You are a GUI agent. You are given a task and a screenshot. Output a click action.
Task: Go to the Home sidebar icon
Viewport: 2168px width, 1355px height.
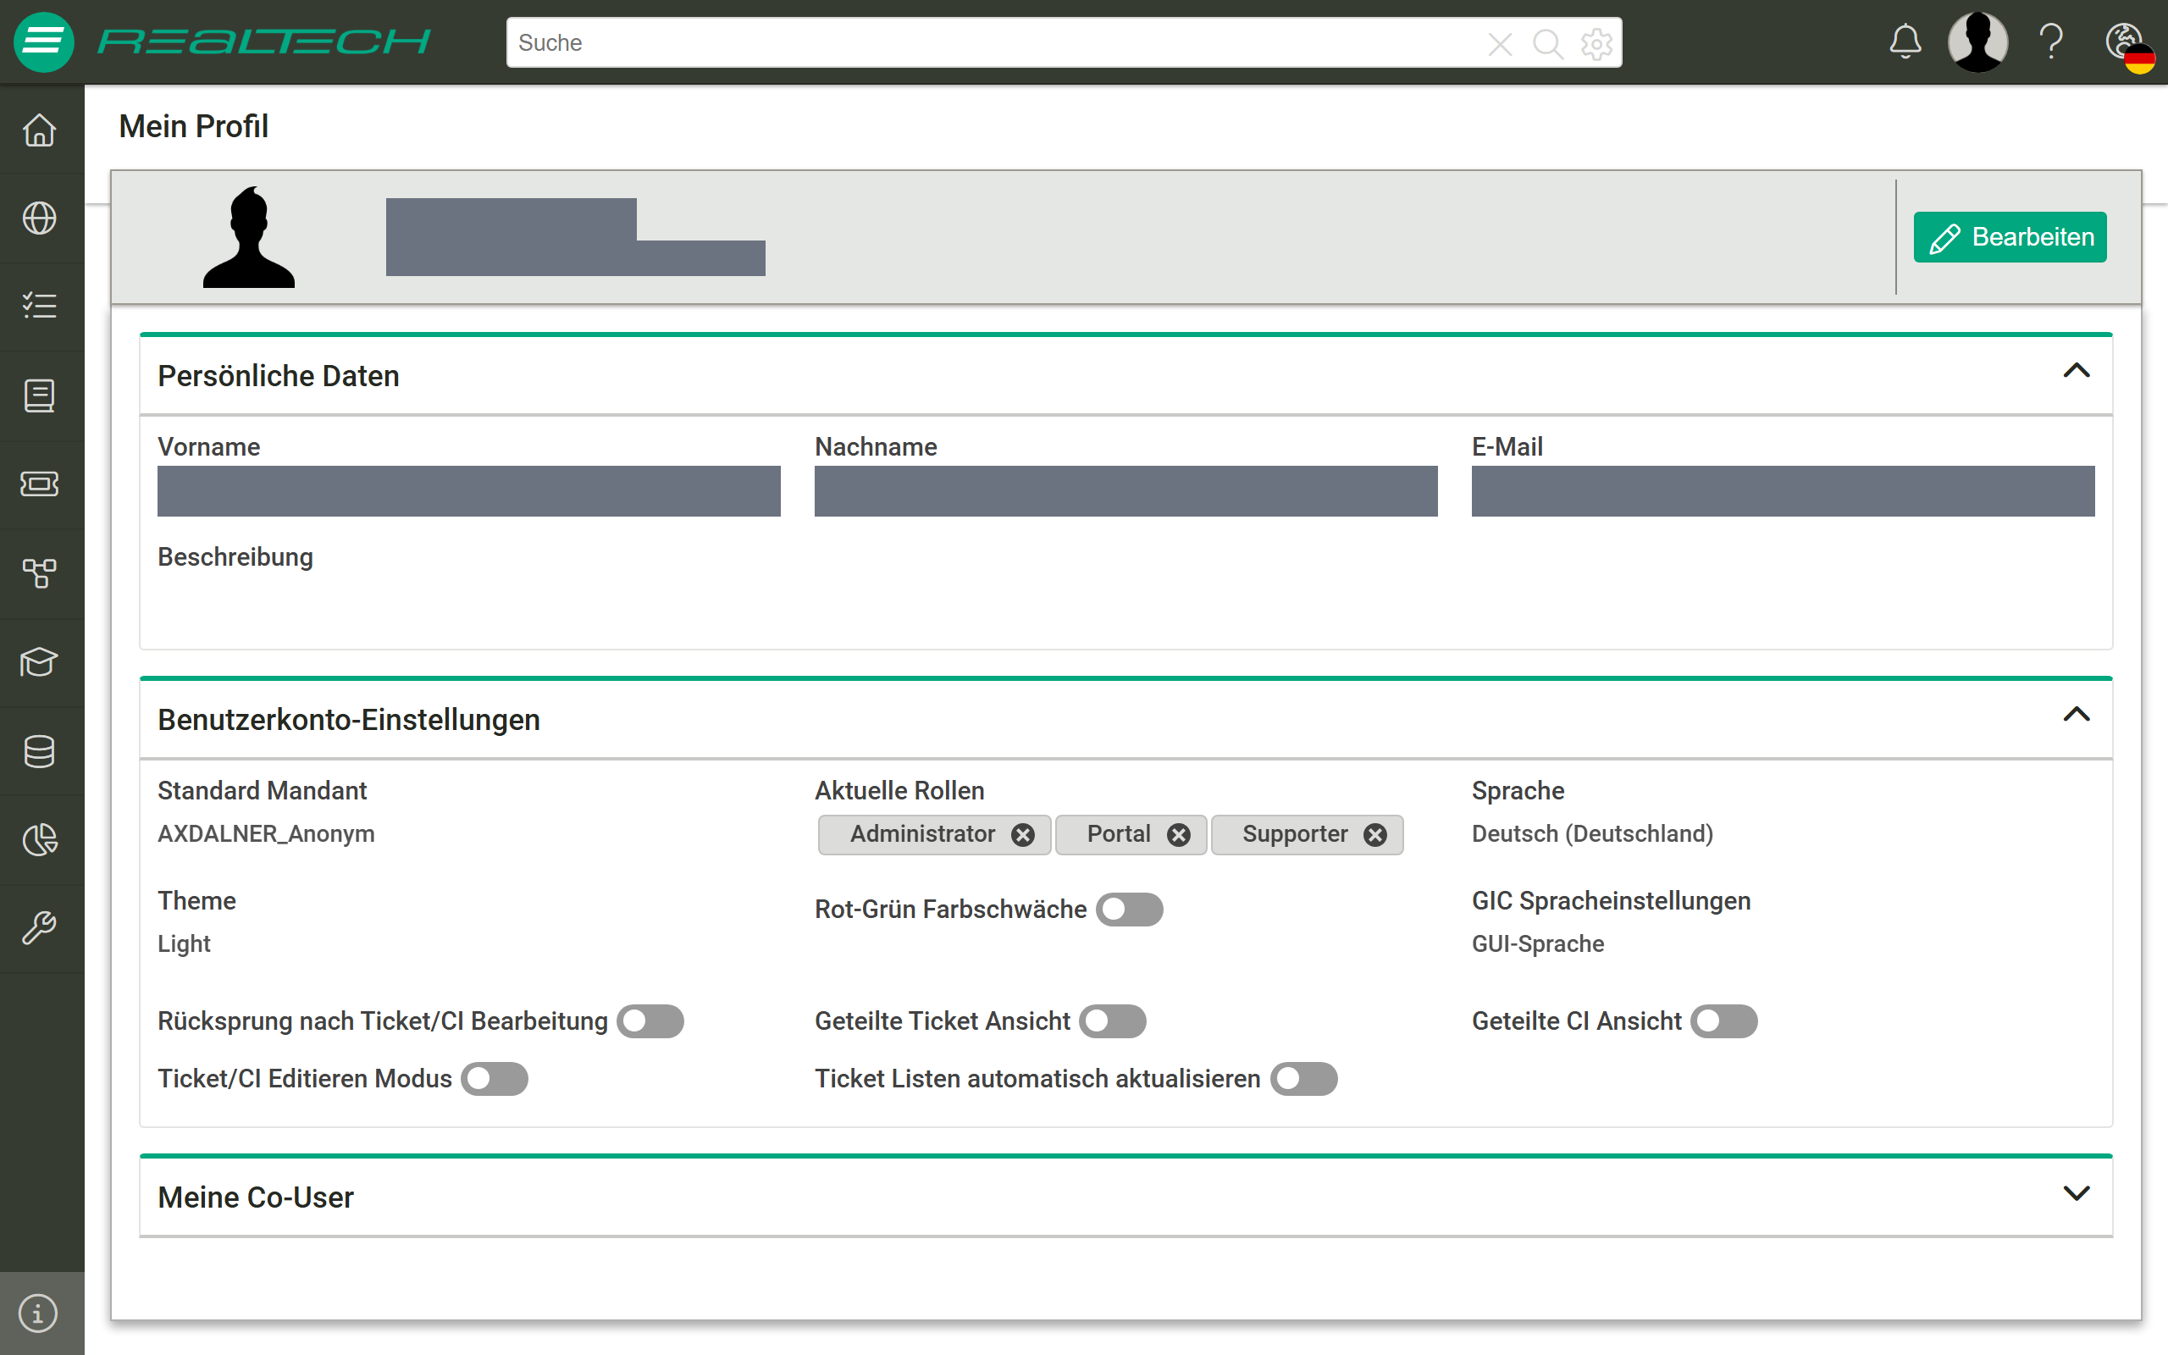pos(40,130)
